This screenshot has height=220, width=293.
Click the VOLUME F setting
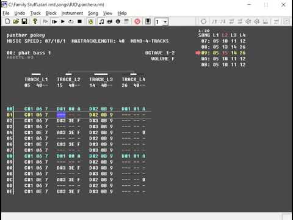point(163,59)
